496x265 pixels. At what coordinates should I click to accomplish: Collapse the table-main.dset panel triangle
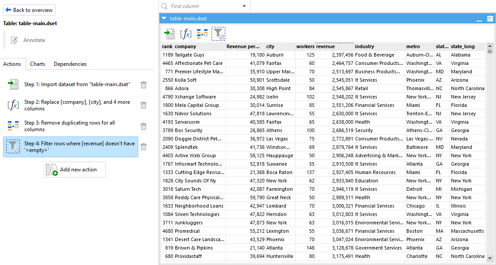164,19
